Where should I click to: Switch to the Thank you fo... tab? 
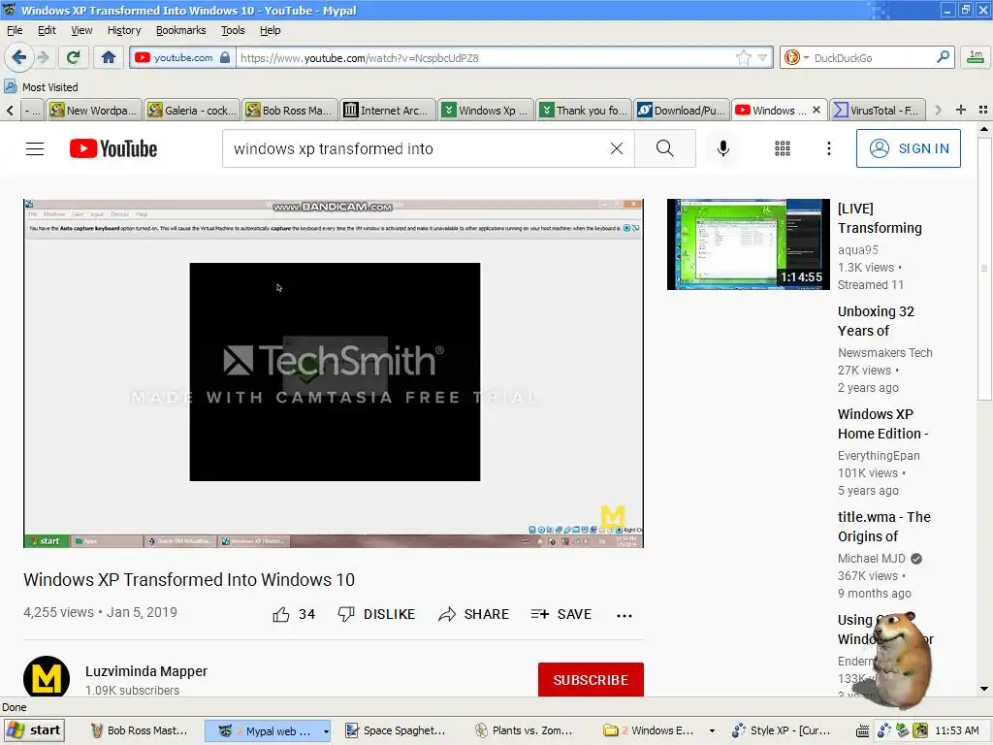pyautogui.click(x=584, y=111)
